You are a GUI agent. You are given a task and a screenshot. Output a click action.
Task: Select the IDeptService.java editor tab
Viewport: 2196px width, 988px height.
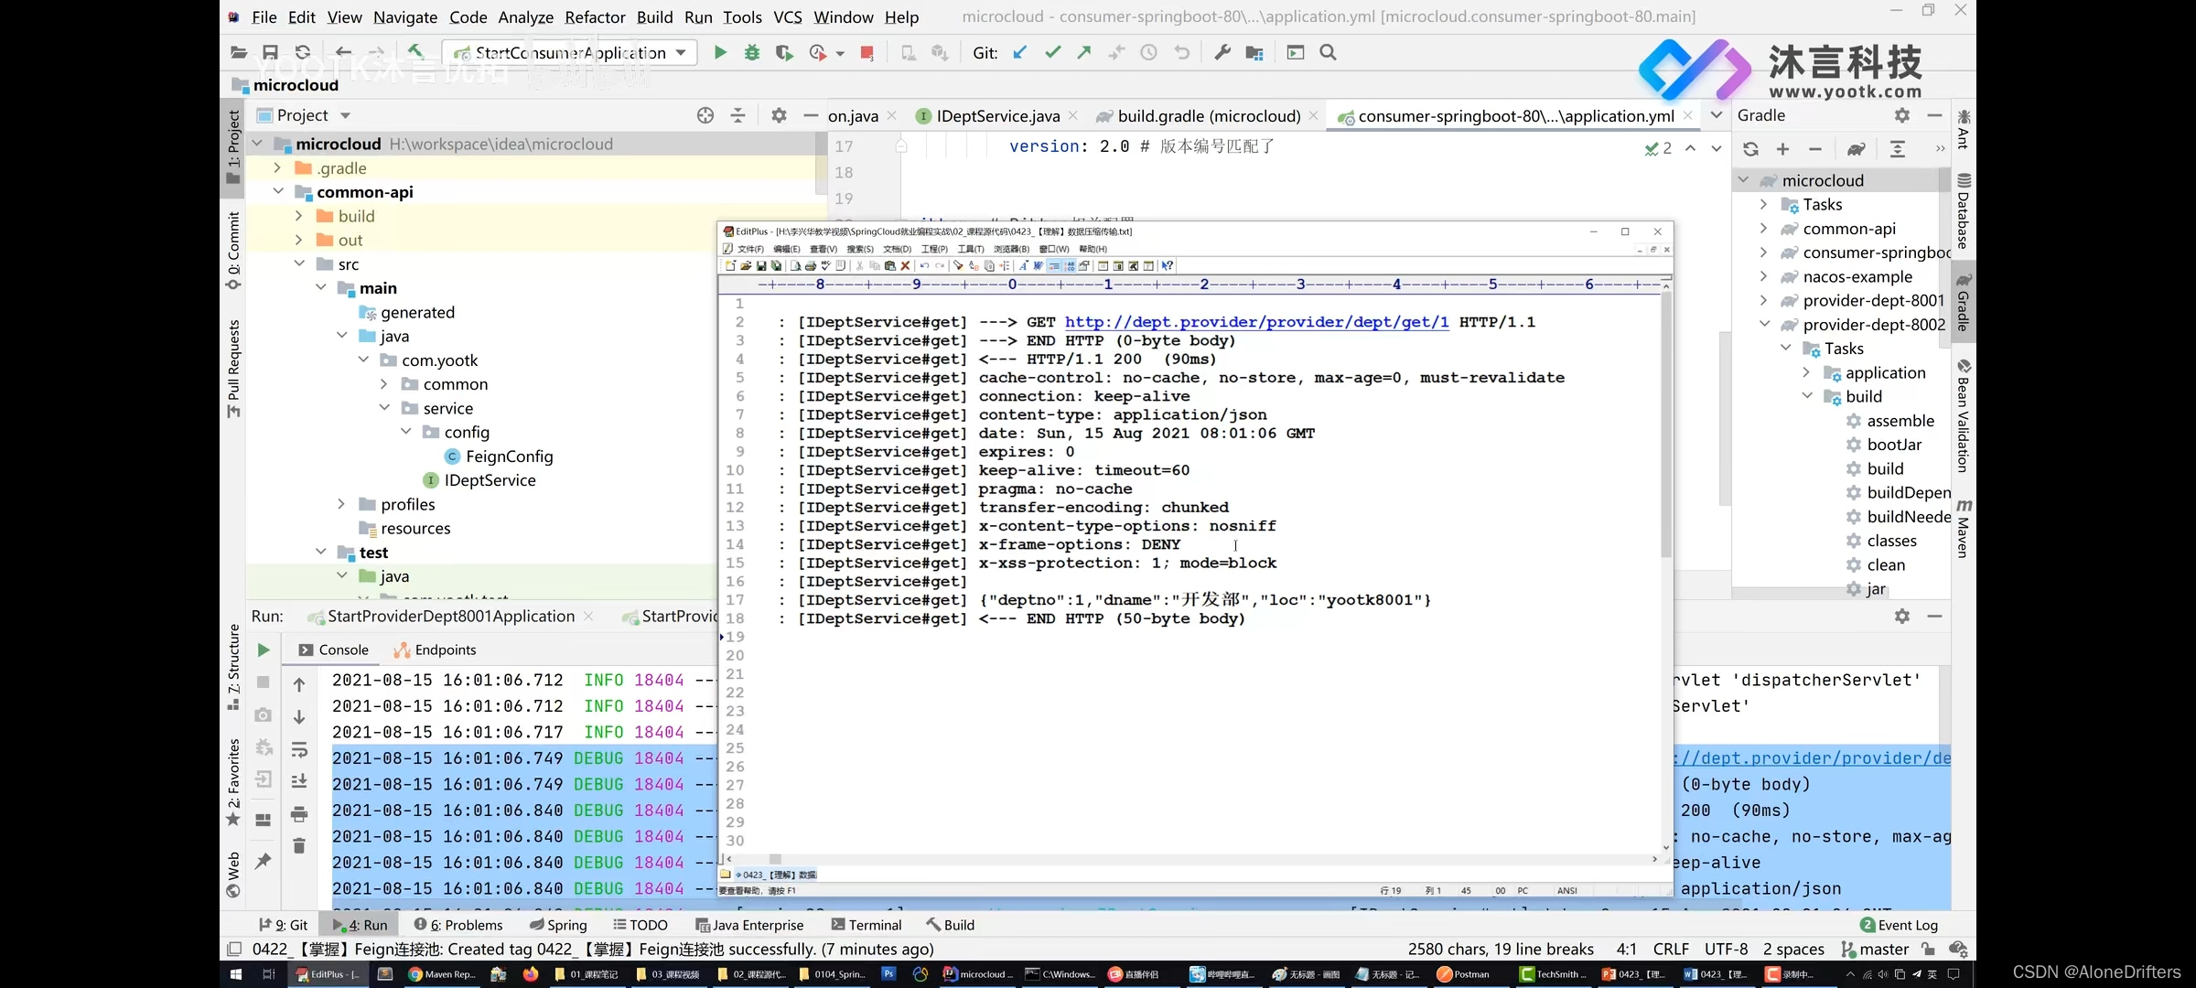998,116
